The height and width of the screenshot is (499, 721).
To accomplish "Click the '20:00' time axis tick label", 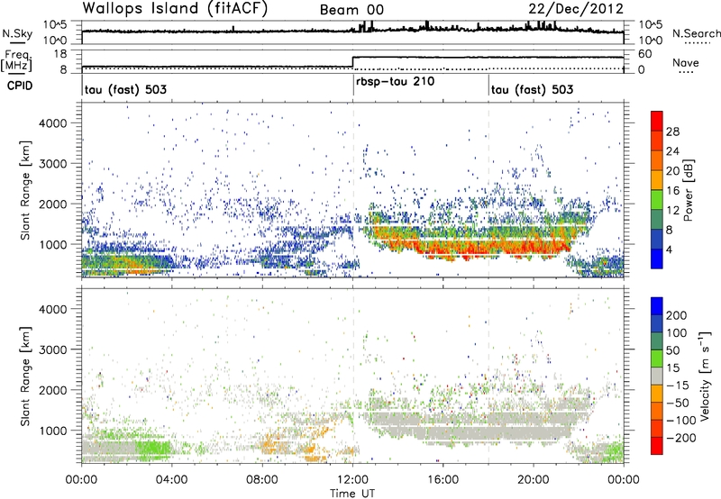I will pyautogui.click(x=534, y=480).
